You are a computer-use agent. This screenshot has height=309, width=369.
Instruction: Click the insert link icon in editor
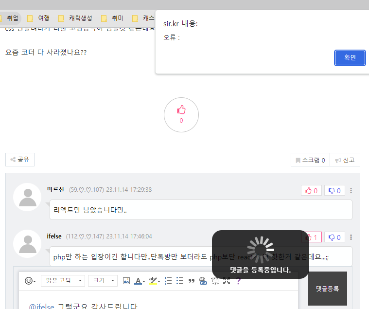tap(203, 281)
